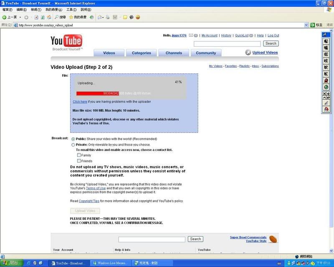This screenshot has height=267, width=334.
Task: Click the football icon near Super Bowl Commercials
Action: click(x=273, y=239)
